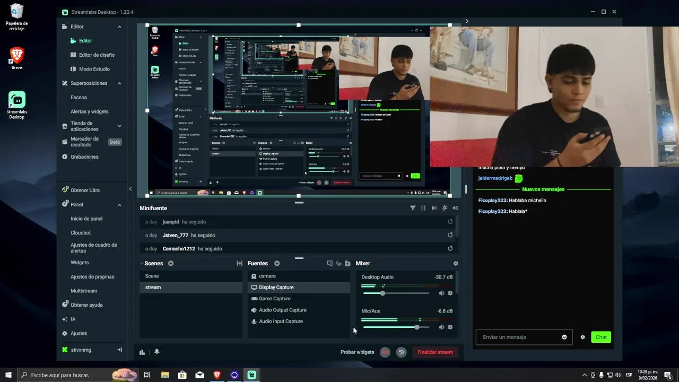Open Alertas y widgets in sidebar
The width and height of the screenshot is (679, 382).
(x=89, y=111)
